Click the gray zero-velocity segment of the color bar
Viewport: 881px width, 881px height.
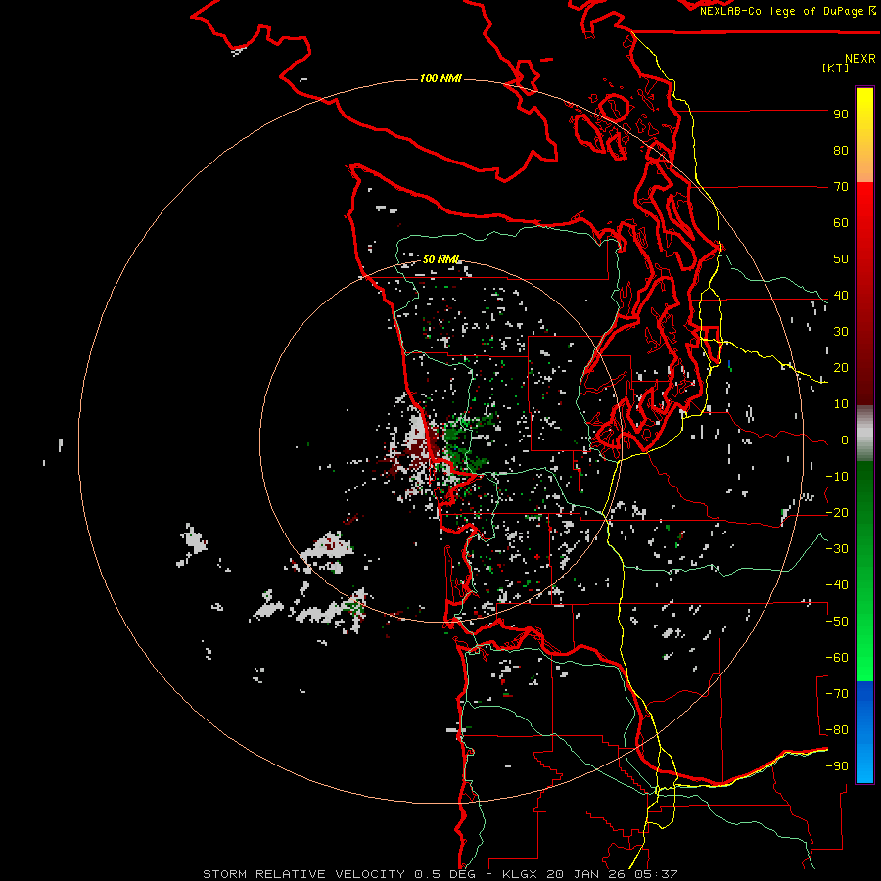click(864, 434)
